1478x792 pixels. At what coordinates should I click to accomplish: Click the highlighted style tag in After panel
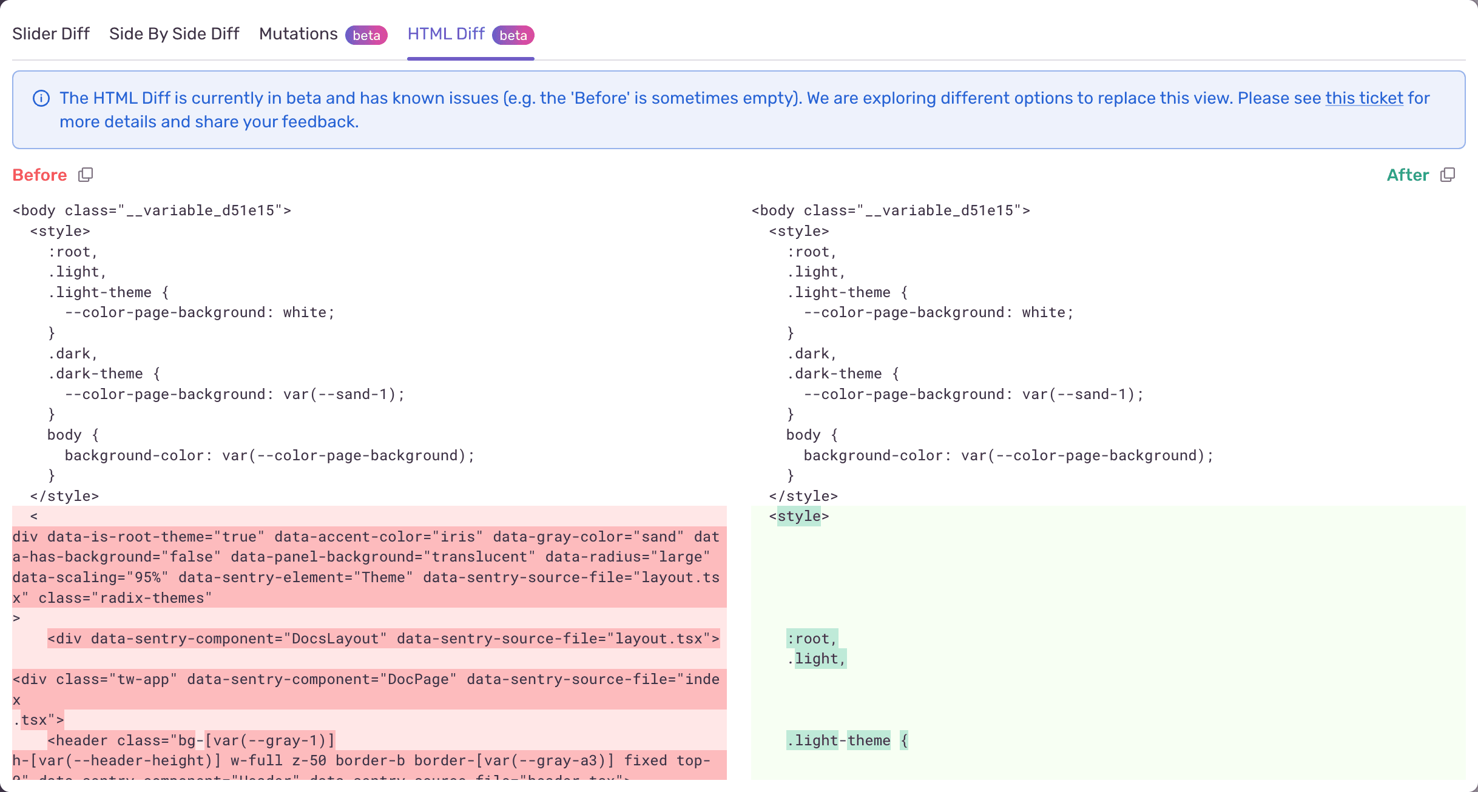coord(798,516)
